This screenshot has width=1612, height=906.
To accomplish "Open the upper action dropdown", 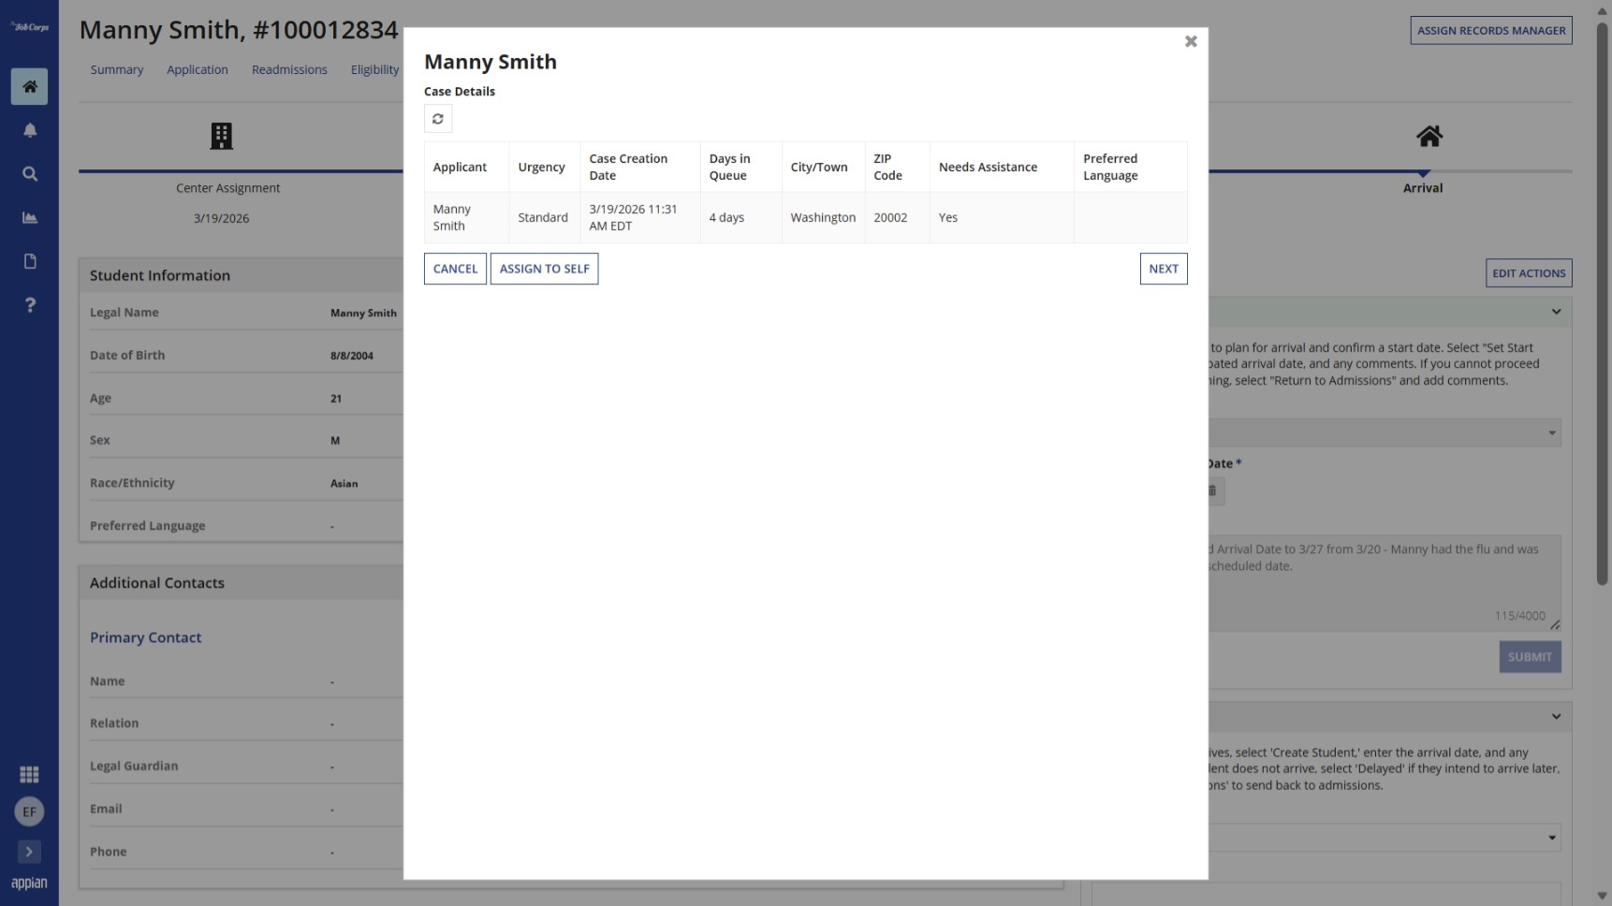I will [1384, 432].
